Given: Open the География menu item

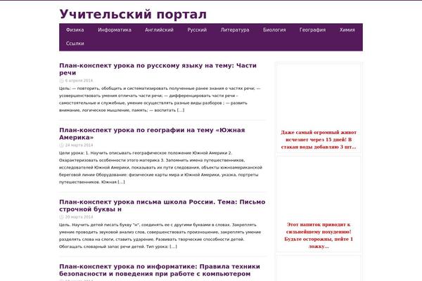Looking at the screenshot, I should pos(312,30).
